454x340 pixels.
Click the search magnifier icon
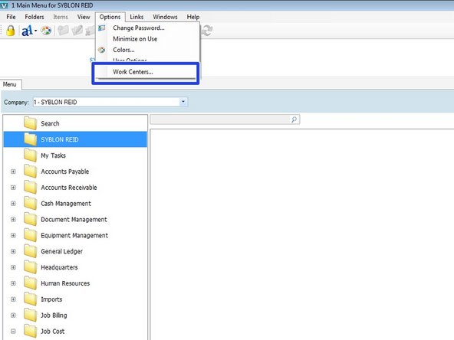(x=294, y=119)
